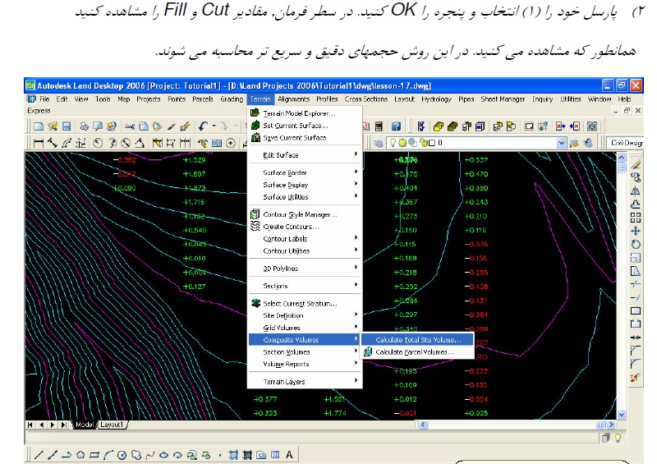Expand the Contour Labels submenu
The image size is (657, 464).
tap(305, 239)
